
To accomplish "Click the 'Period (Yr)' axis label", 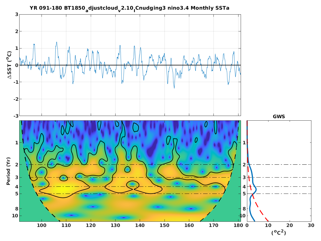I will pyautogui.click(x=9, y=171).
